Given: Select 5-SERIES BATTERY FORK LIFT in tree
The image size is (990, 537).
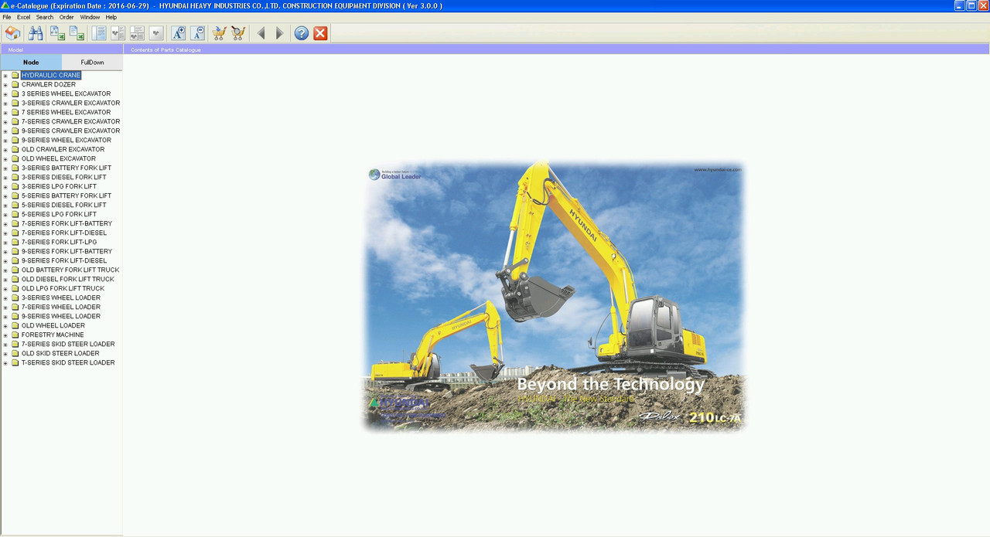Looking at the screenshot, I should (67, 195).
